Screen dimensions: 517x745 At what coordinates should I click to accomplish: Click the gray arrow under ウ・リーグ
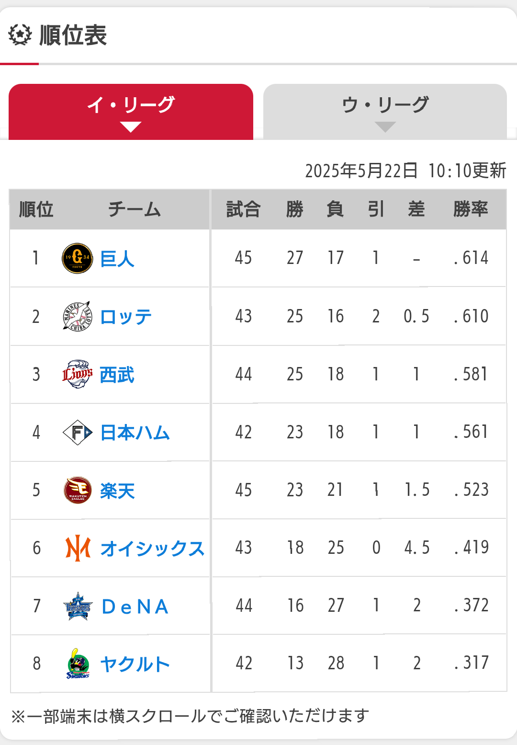[385, 127]
